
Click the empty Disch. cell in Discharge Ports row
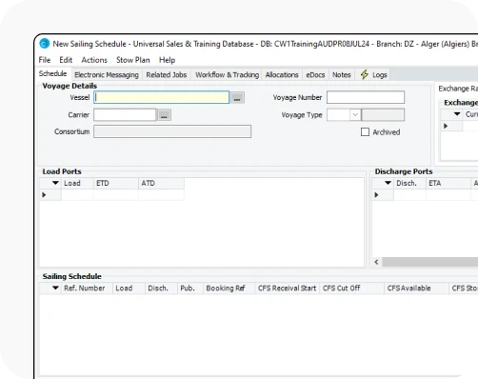click(409, 195)
